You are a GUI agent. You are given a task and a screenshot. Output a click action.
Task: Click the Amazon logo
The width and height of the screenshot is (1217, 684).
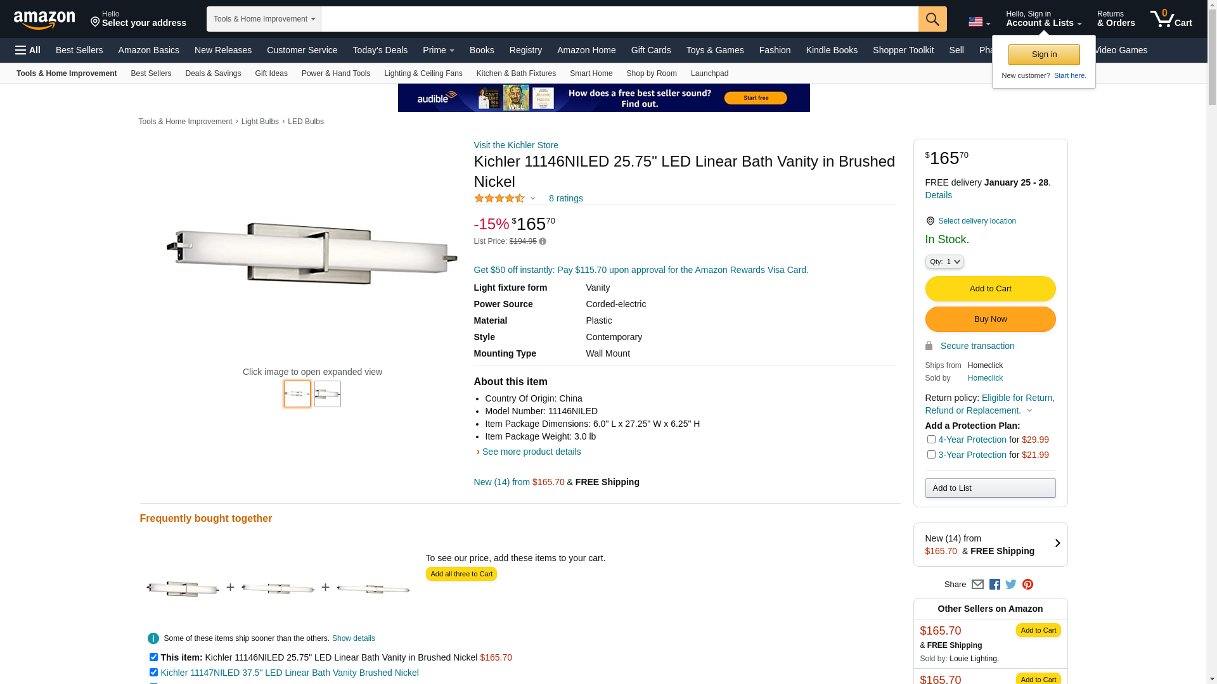point(44,20)
